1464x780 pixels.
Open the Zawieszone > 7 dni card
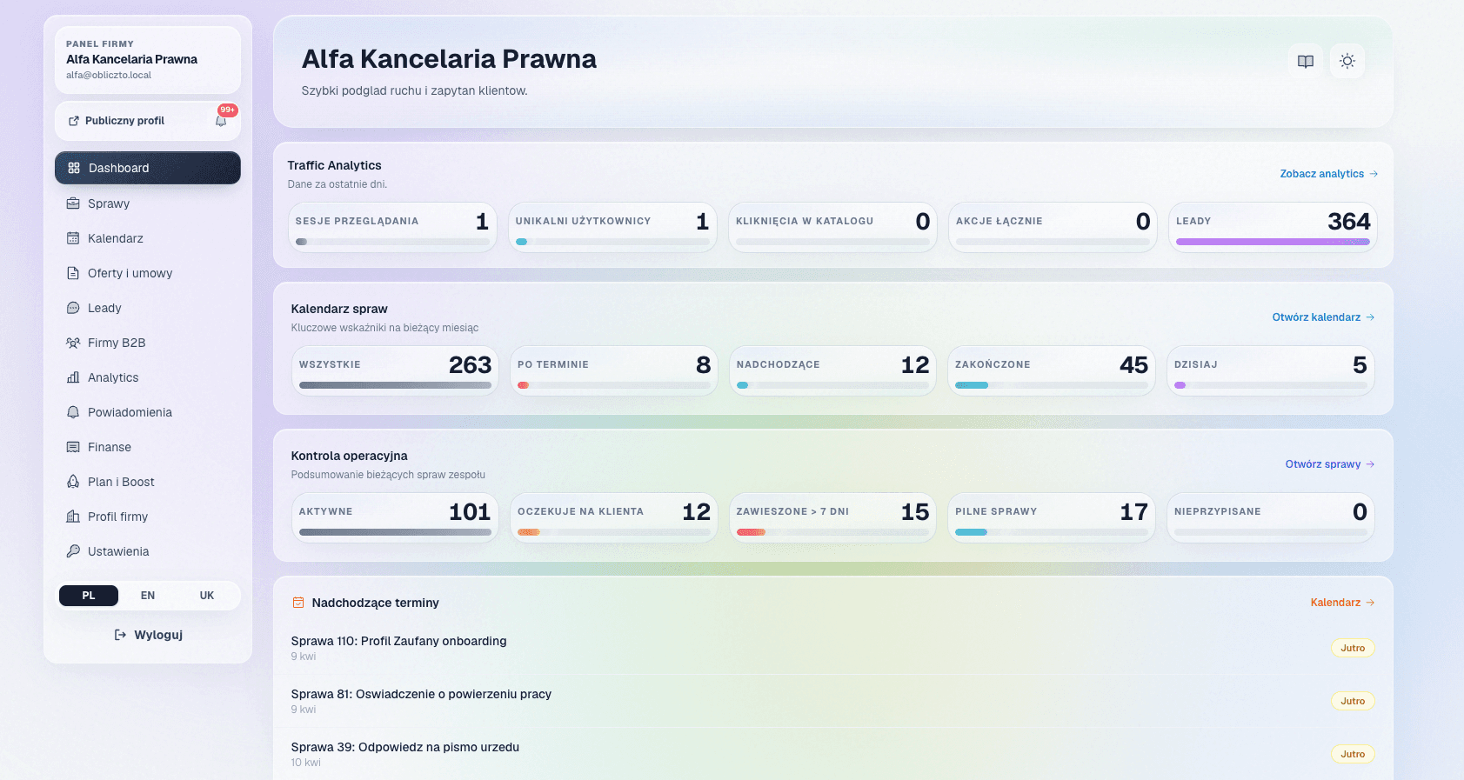pyautogui.click(x=832, y=518)
